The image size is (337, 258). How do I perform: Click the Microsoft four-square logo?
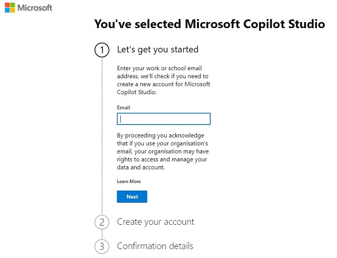click(x=9, y=8)
